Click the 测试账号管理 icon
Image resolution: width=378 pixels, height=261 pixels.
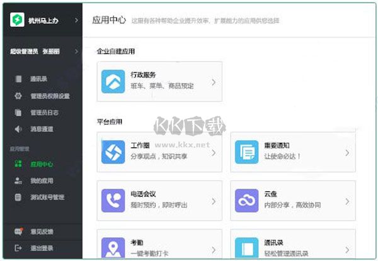point(18,197)
